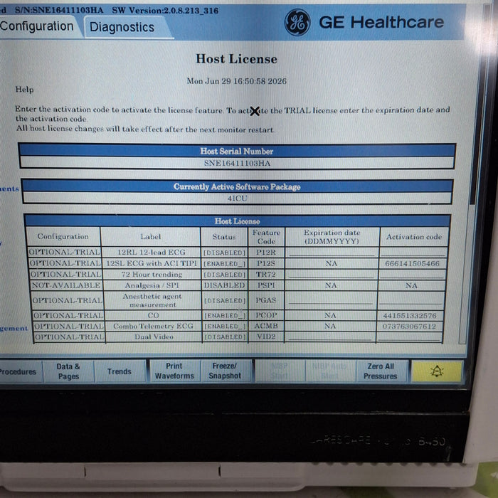498x498 pixels.
Task: Click feature code P12R
Action: click(x=266, y=252)
